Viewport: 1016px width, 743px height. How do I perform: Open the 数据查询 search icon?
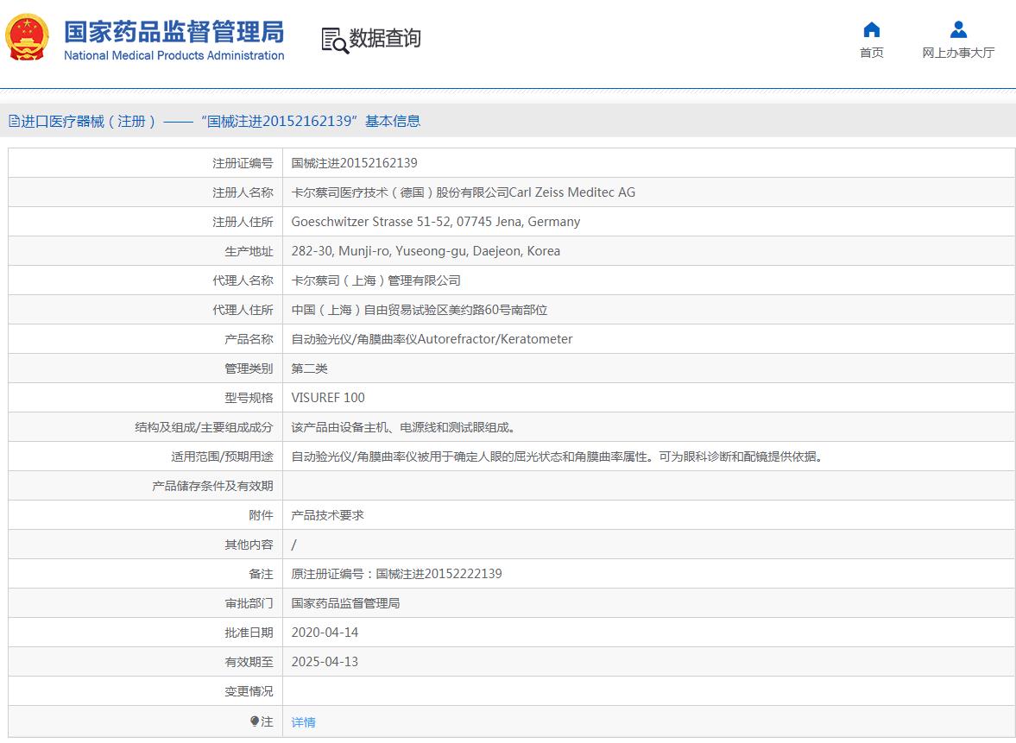pos(335,41)
